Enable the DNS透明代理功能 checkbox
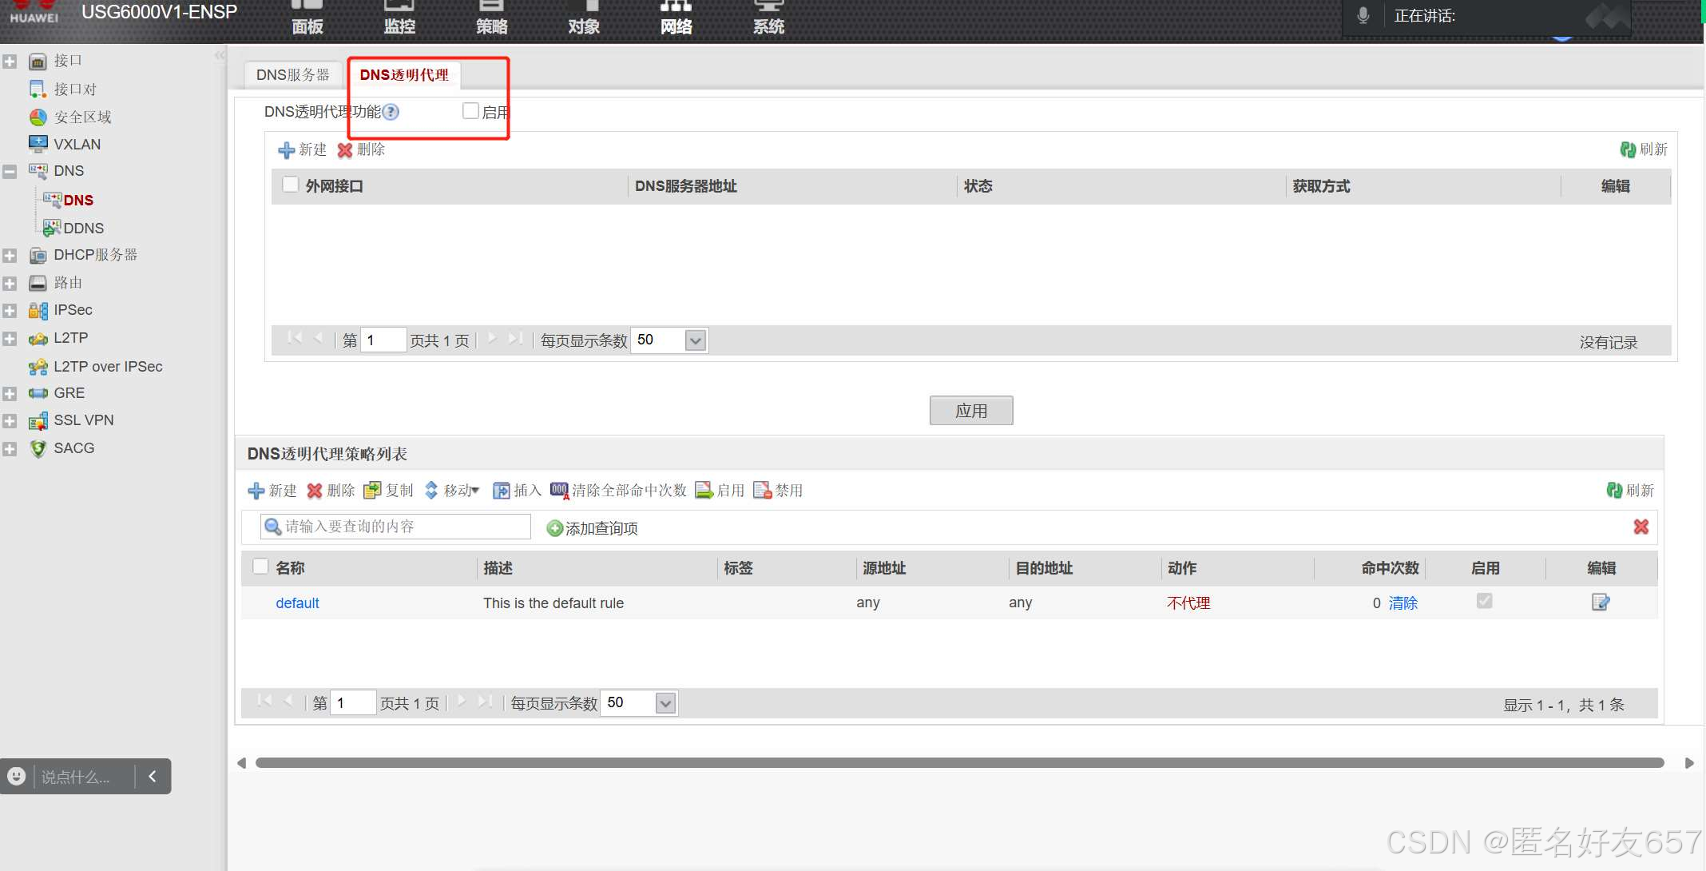Screen dimensions: 1706x871 tap(470, 111)
